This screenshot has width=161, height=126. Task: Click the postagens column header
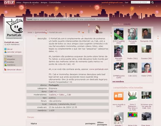point(90,124)
